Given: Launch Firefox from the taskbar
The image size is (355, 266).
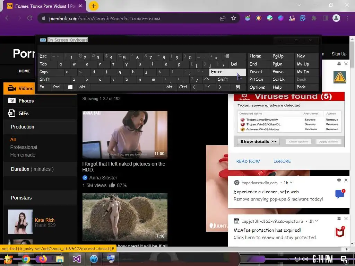Looking at the screenshot, I should 43,259.
